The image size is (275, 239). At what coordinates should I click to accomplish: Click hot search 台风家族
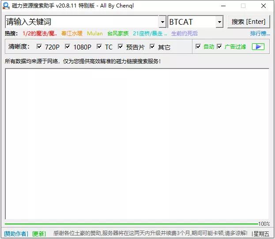coord(118,34)
